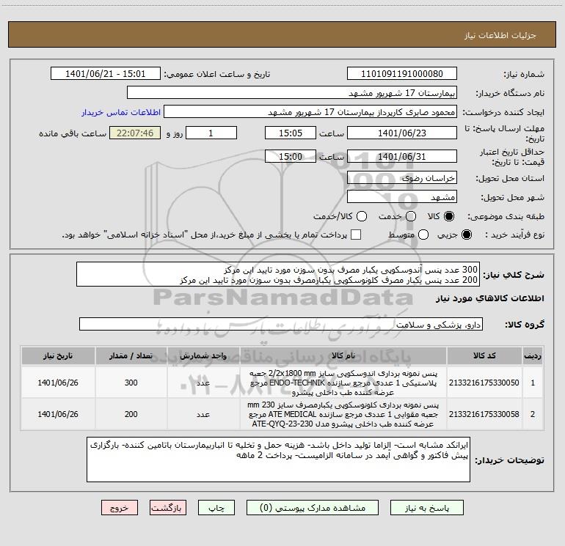
Task: Click the response deadline date 1401/06/23
Action: (x=402, y=133)
